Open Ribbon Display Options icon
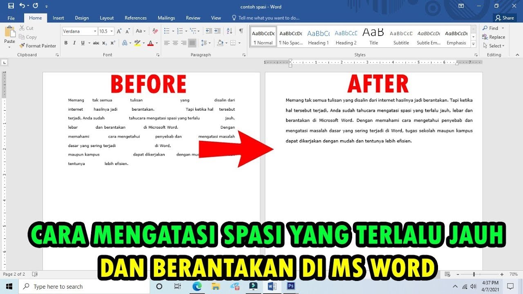The width and height of the screenshot is (523, 294). (461, 6)
